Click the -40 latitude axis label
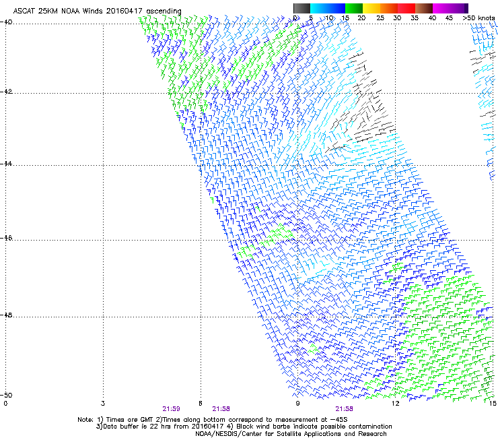 [x=6, y=22]
